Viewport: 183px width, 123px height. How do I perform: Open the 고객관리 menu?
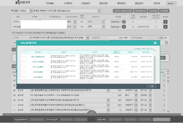(68, 3)
